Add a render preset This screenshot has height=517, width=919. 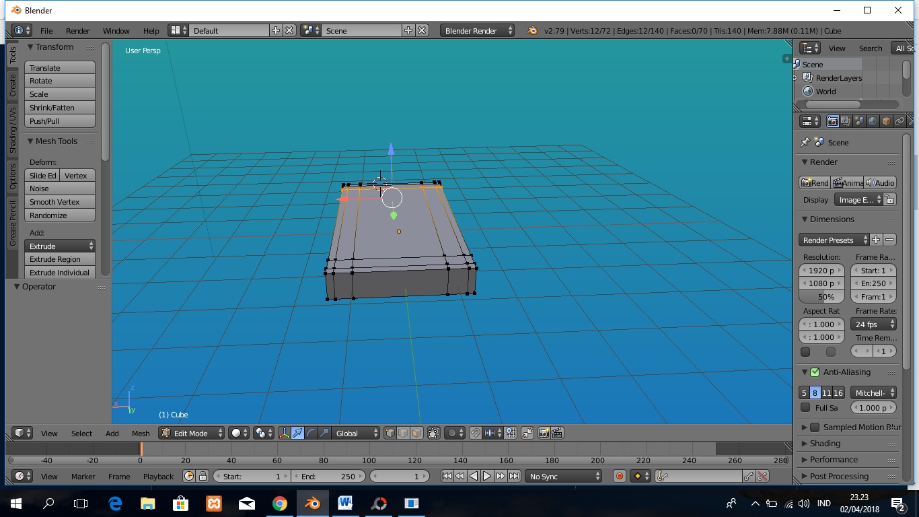coord(876,240)
